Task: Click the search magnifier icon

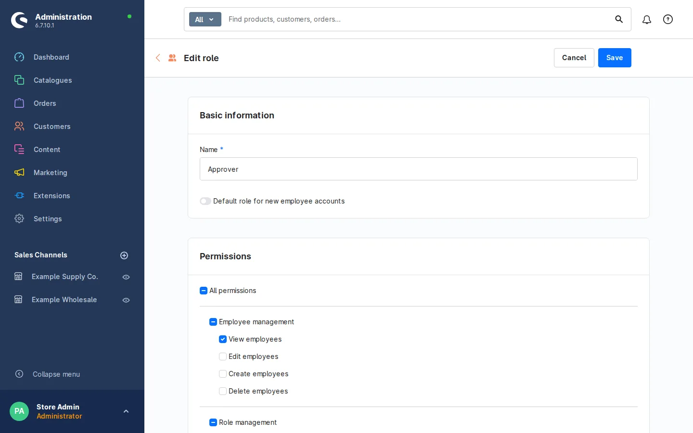Action: (x=619, y=19)
